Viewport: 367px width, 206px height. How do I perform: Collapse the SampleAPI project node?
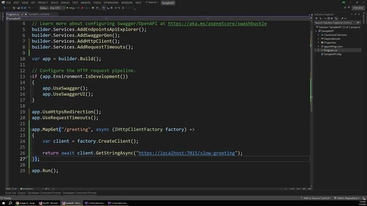(x=316, y=31)
